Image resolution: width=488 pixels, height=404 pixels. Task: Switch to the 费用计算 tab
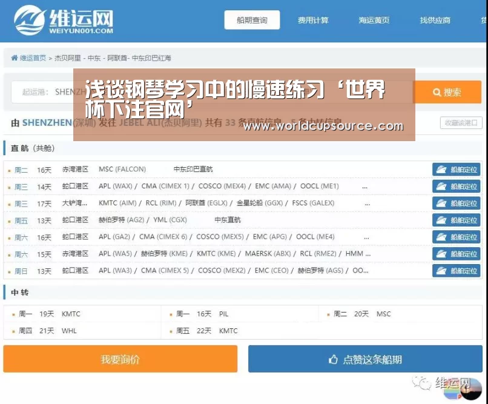(x=313, y=20)
